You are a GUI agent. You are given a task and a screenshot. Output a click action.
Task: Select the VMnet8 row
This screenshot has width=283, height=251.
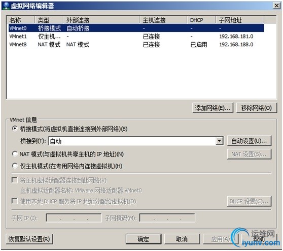[x=136, y=45]
